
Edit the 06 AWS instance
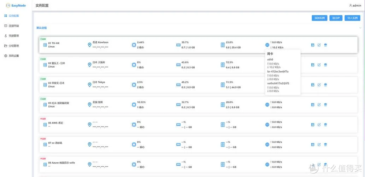point(319,125)
